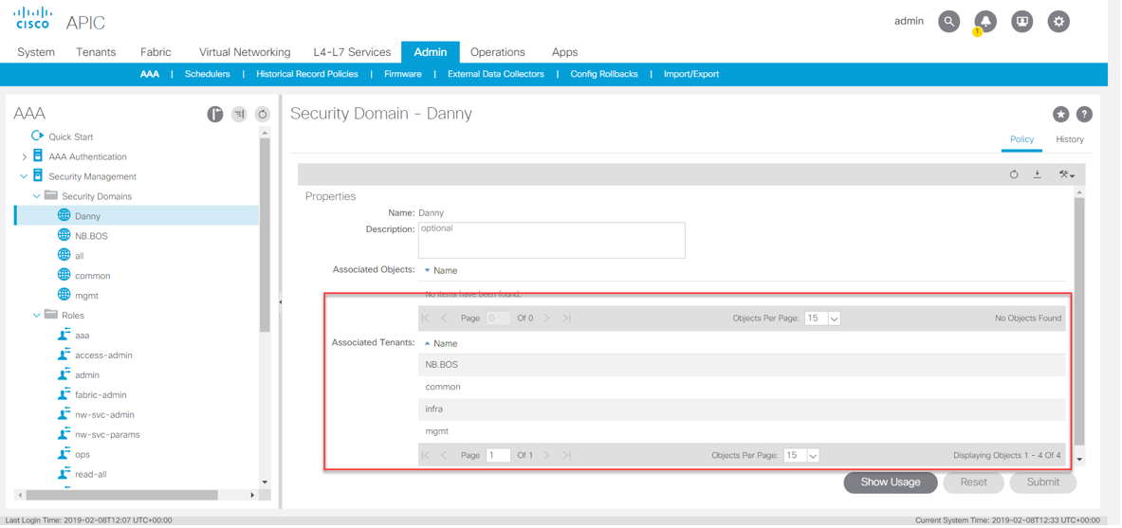Go to last page of Associated Tenants

pyautogui.click(x=566, y=455)
